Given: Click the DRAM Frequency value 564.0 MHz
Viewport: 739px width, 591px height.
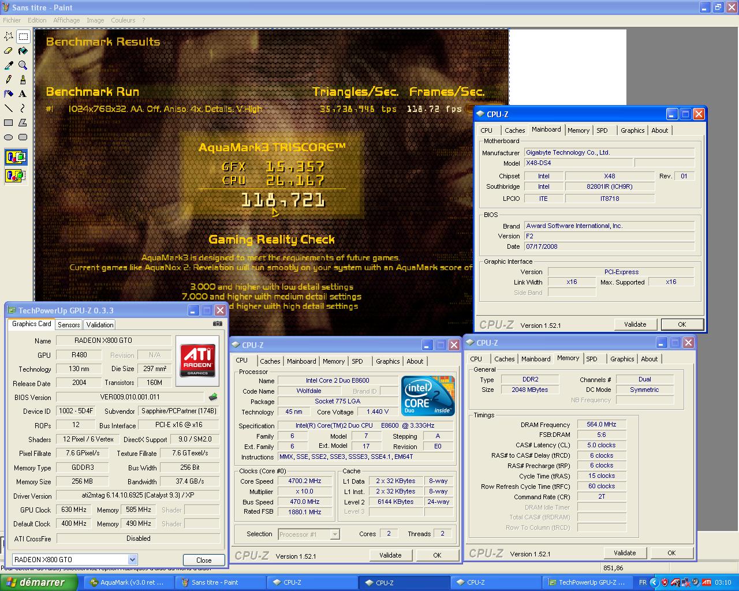Looking at the screenshot, I should click(x=602, y=425).
